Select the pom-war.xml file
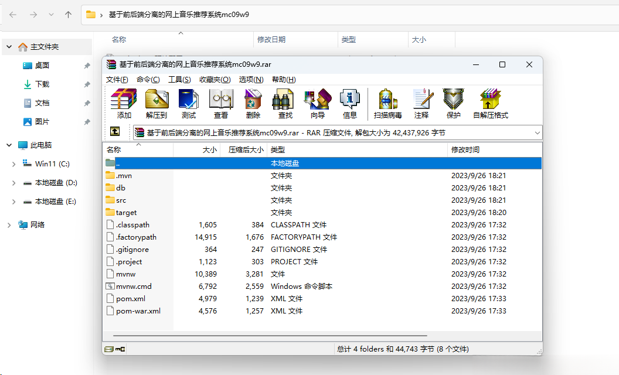The width and height of the screenshot is (619, 375). point(322,311)
